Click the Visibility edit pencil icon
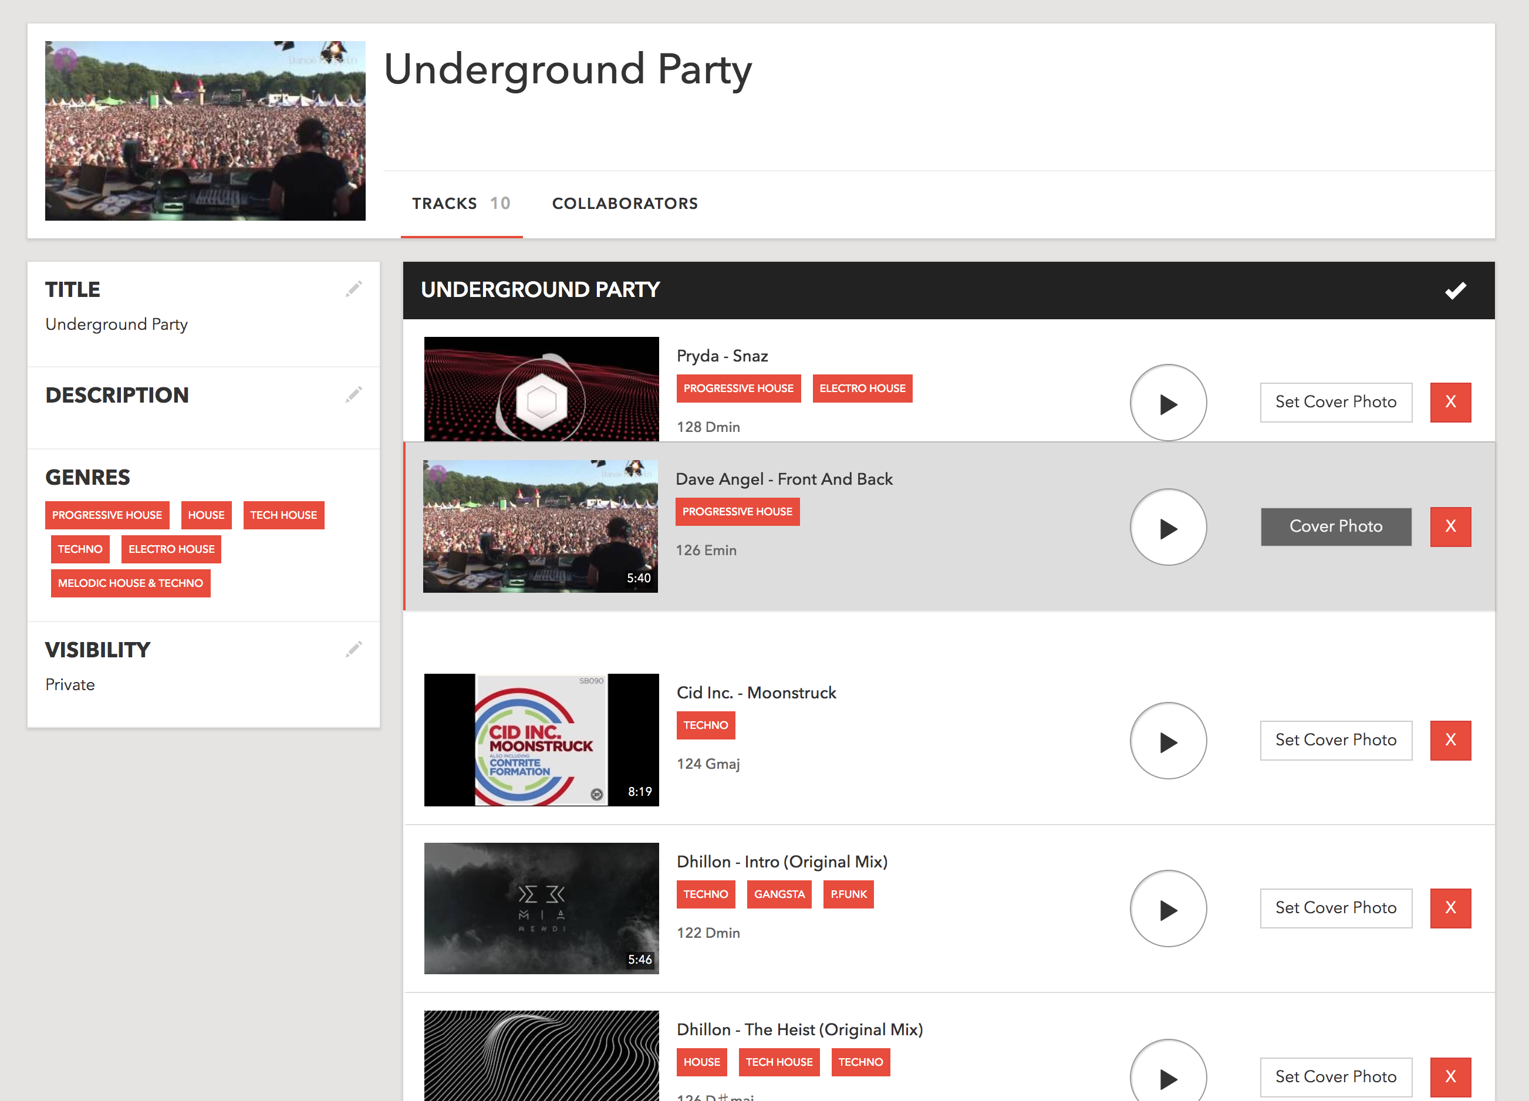 [354, 649]
